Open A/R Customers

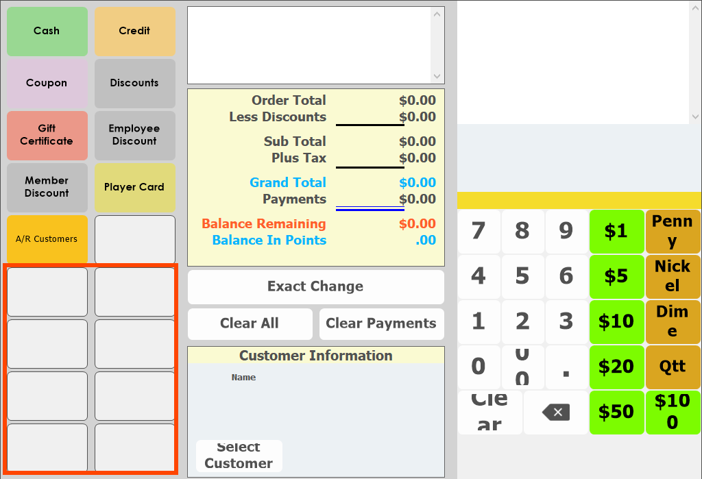tap(47, 239)
